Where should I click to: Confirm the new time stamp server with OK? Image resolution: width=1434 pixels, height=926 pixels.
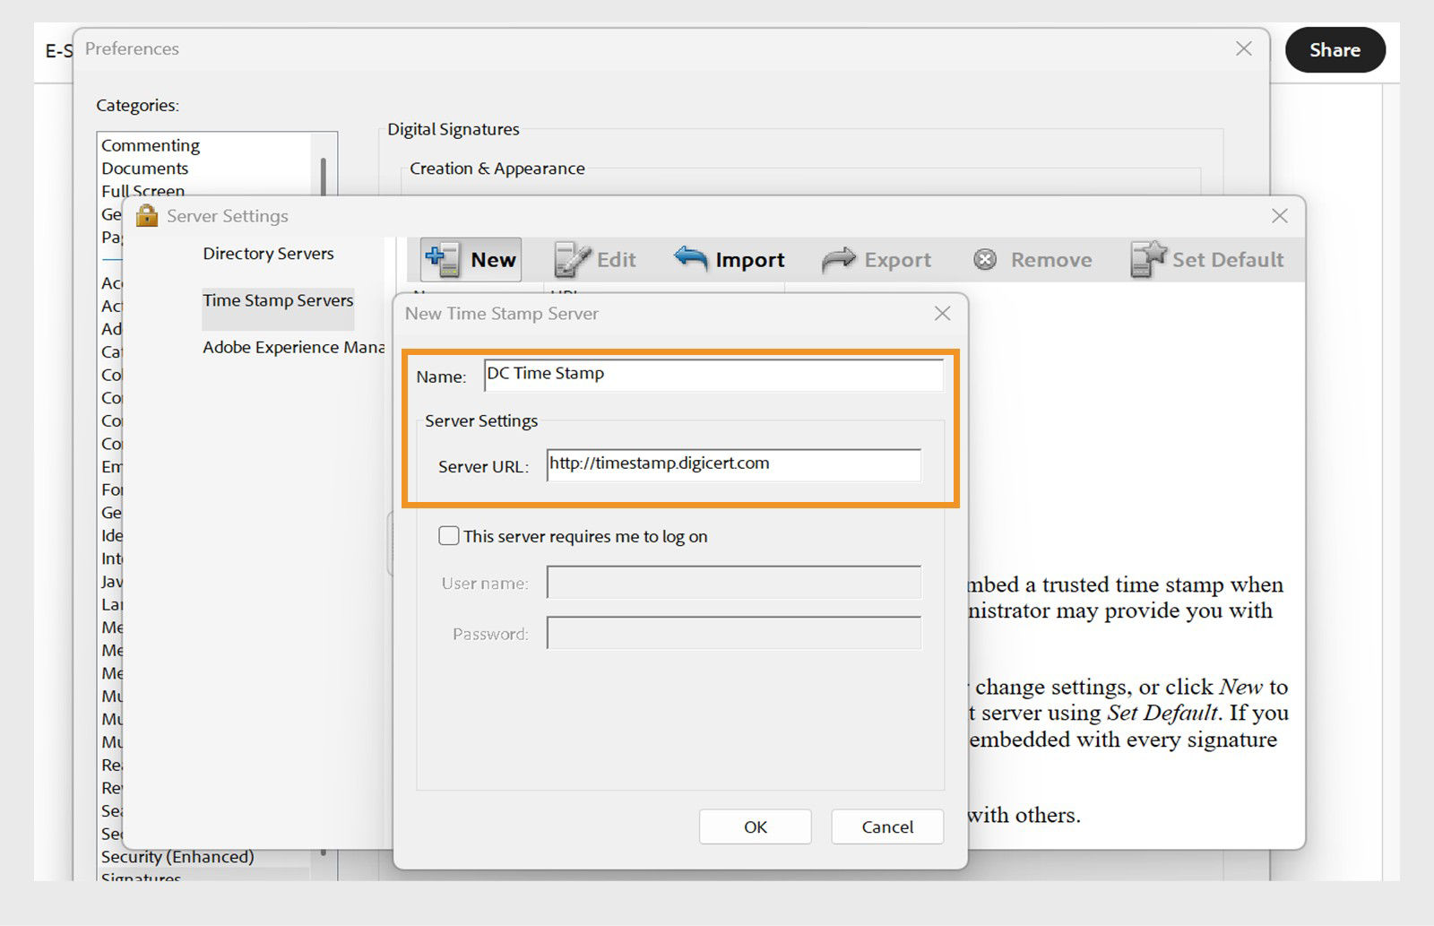click(755, 826)
